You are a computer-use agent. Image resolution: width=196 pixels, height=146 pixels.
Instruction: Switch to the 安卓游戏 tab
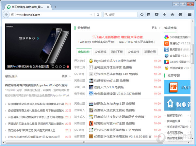pos(101,52)
